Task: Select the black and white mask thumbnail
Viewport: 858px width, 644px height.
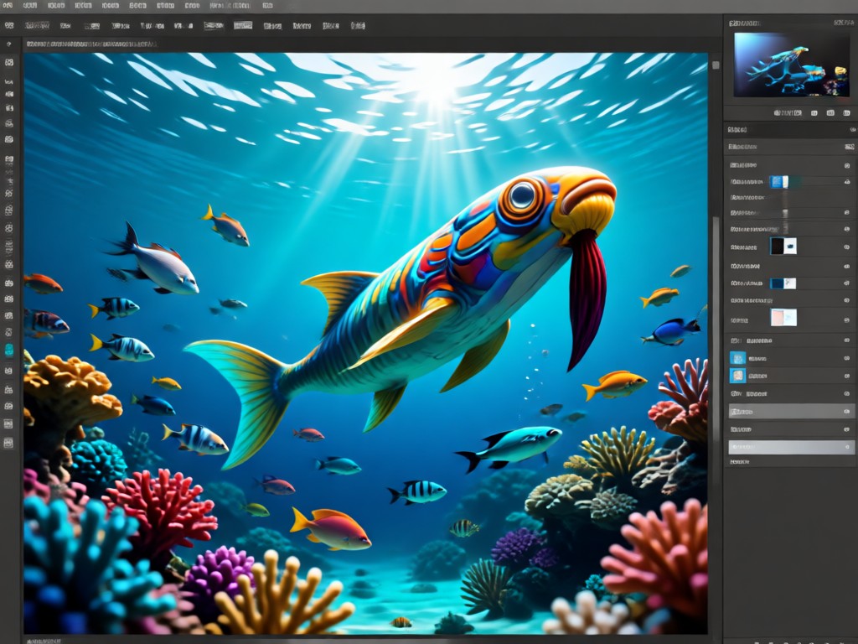Action: [783, 247]
